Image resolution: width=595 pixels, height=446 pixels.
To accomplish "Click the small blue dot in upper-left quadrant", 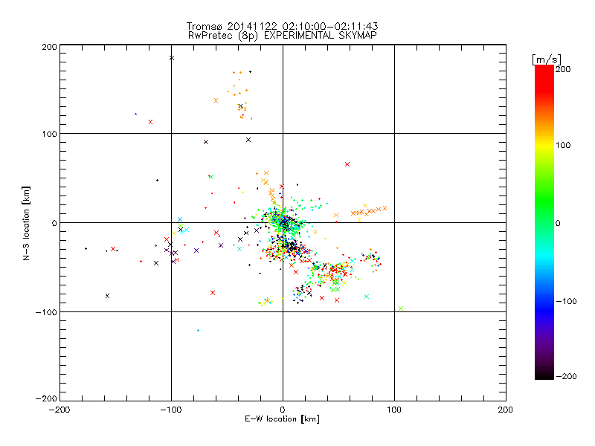I will (x=135, y=114).
